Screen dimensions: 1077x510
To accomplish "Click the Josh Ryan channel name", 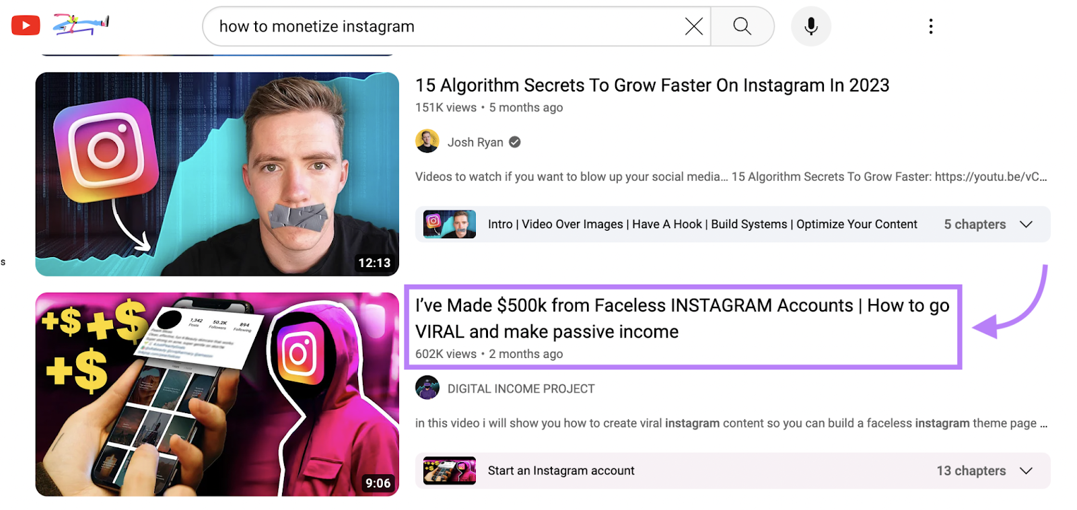I will [x=475, y=141].
